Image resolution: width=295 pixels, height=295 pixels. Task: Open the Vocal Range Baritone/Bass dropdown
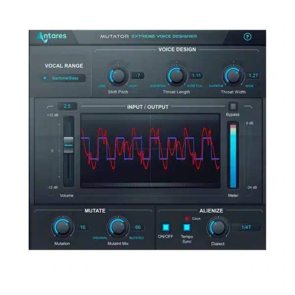(63, 78)
